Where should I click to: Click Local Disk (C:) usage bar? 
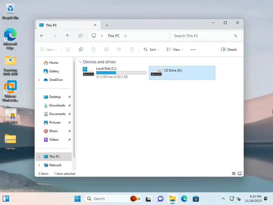[x=121, y=73]
